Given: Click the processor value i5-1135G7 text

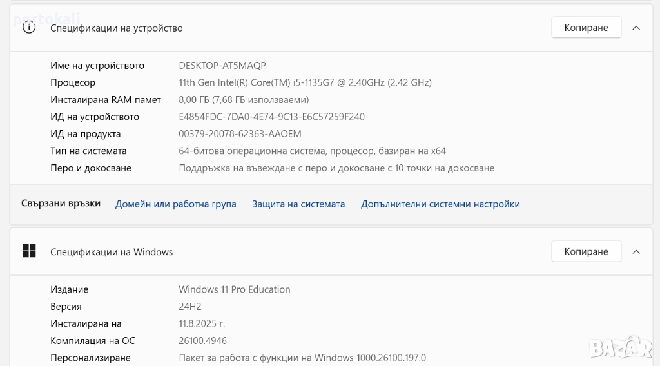Looking at the screenshot, I should click(305, 82).
